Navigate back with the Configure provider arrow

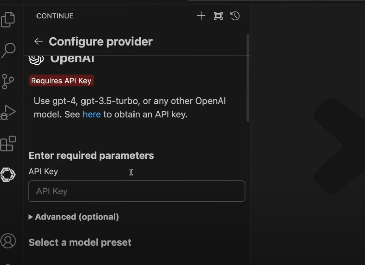pos(38,41)
